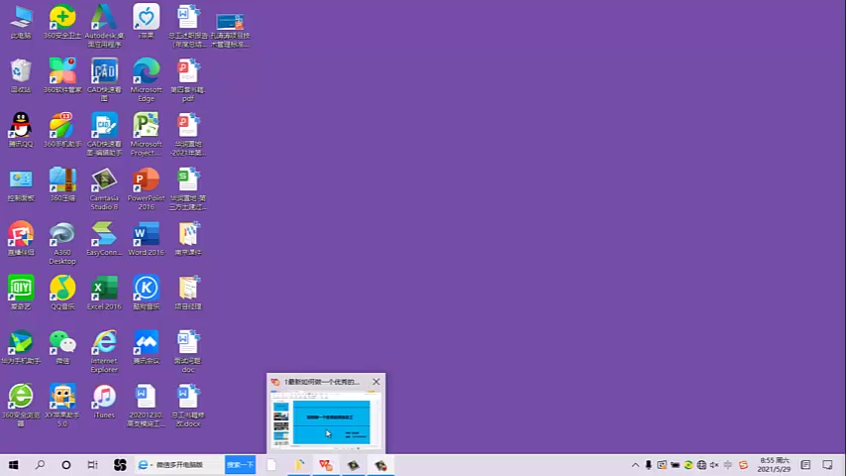Image resolution: width=846 pixels, height=476 pixels.
Task: Click the blue 搜索一下 button
Action: (x=240, y=465)
